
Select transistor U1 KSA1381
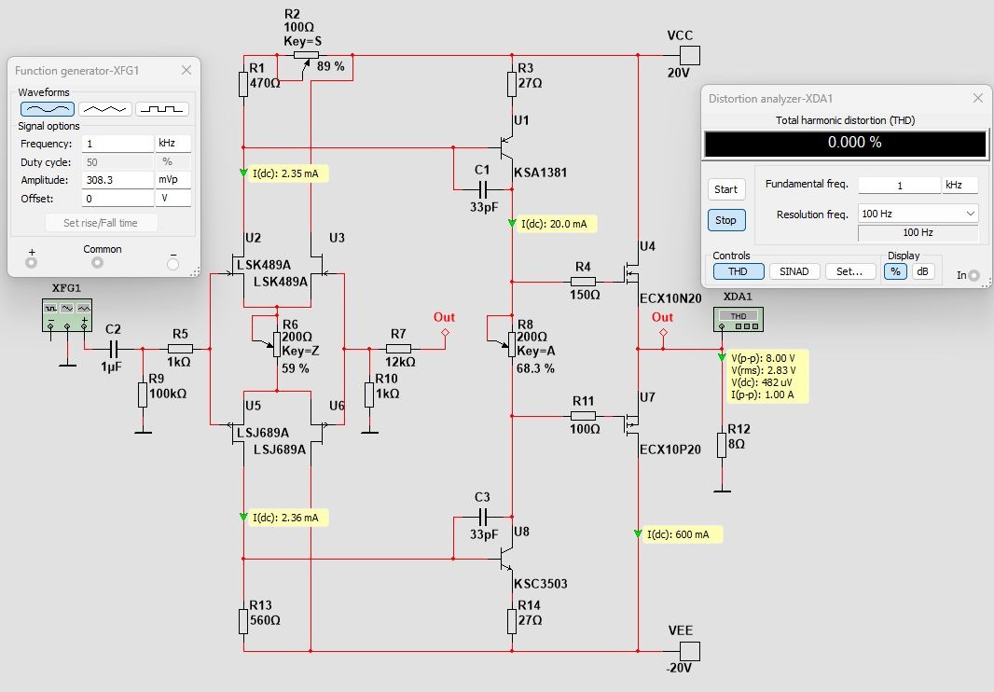[x=507, y=147]
